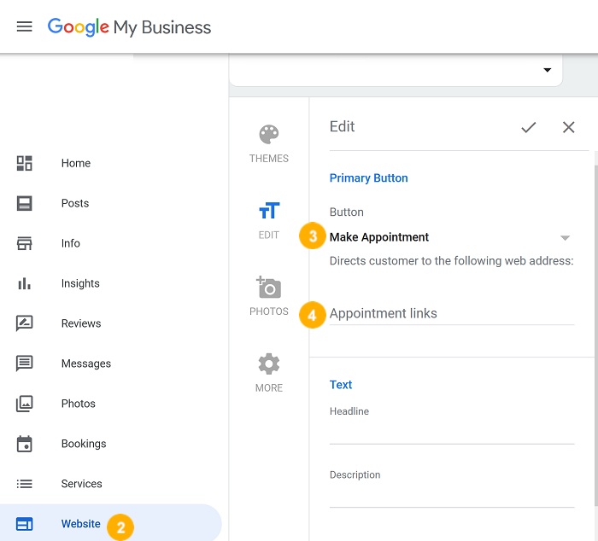Click the 'Directs customer to the following web address' text
Image resolution: width=598 pixels, height=541 pixels.
452,261
